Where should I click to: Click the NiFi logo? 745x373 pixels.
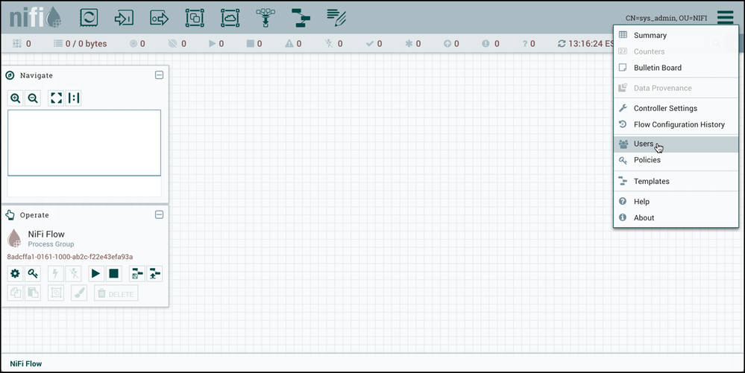36,18
